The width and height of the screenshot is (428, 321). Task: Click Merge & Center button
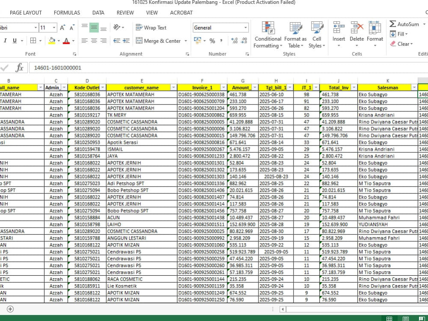click(x=158, y=41)
